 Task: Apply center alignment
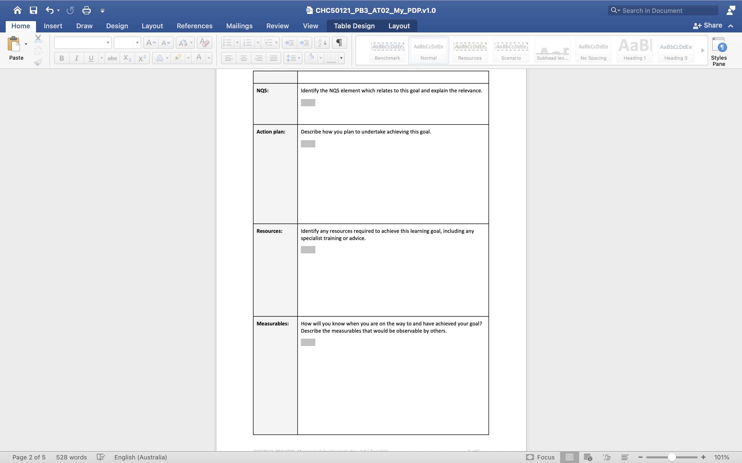click(243, 58)
